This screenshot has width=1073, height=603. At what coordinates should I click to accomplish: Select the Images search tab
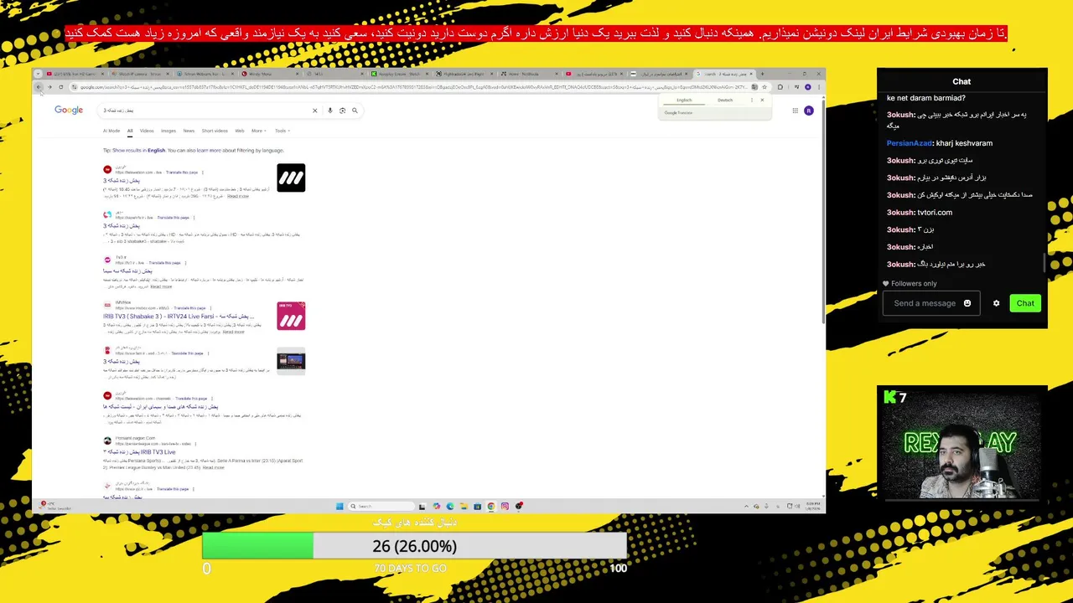click(x=168, y=131)
